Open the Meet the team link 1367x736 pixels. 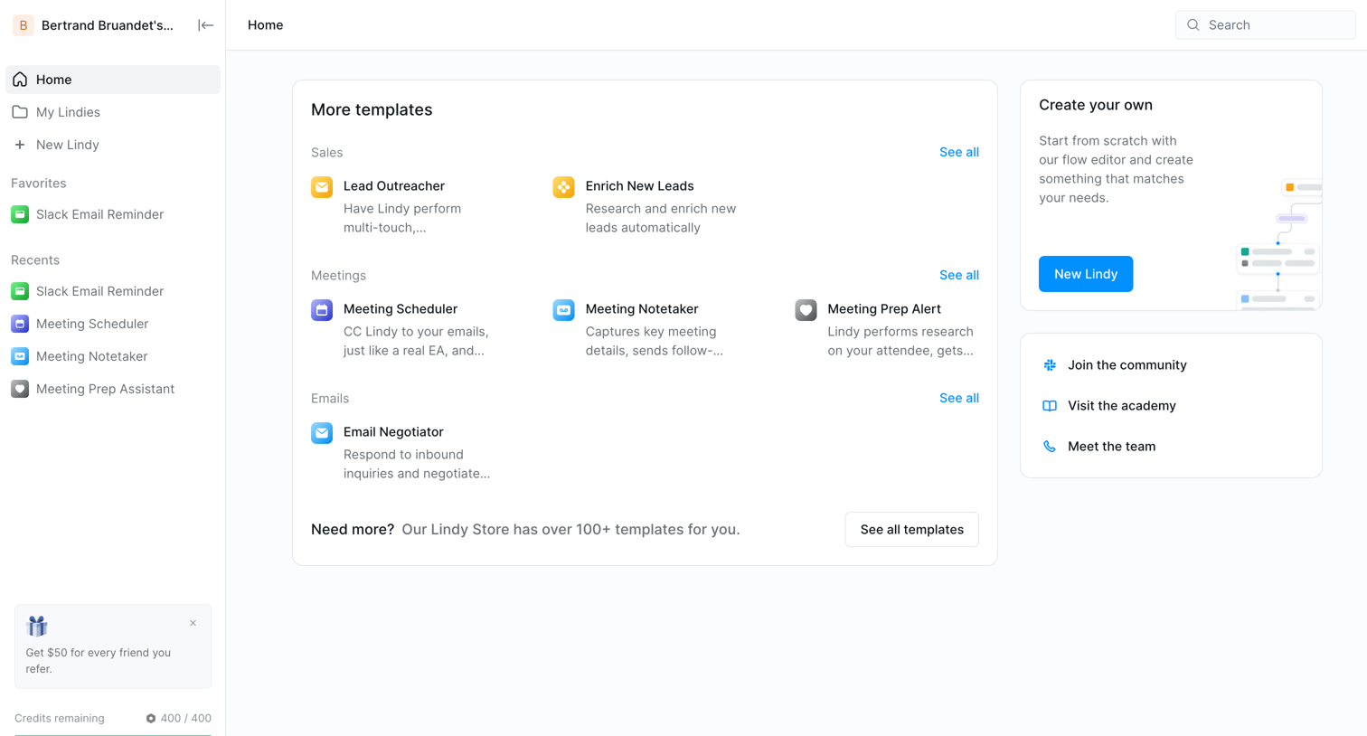coord(1111,447)
